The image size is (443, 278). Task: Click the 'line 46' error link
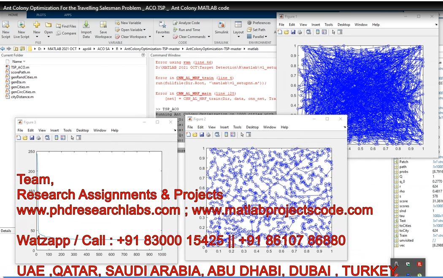pos(203,62)
